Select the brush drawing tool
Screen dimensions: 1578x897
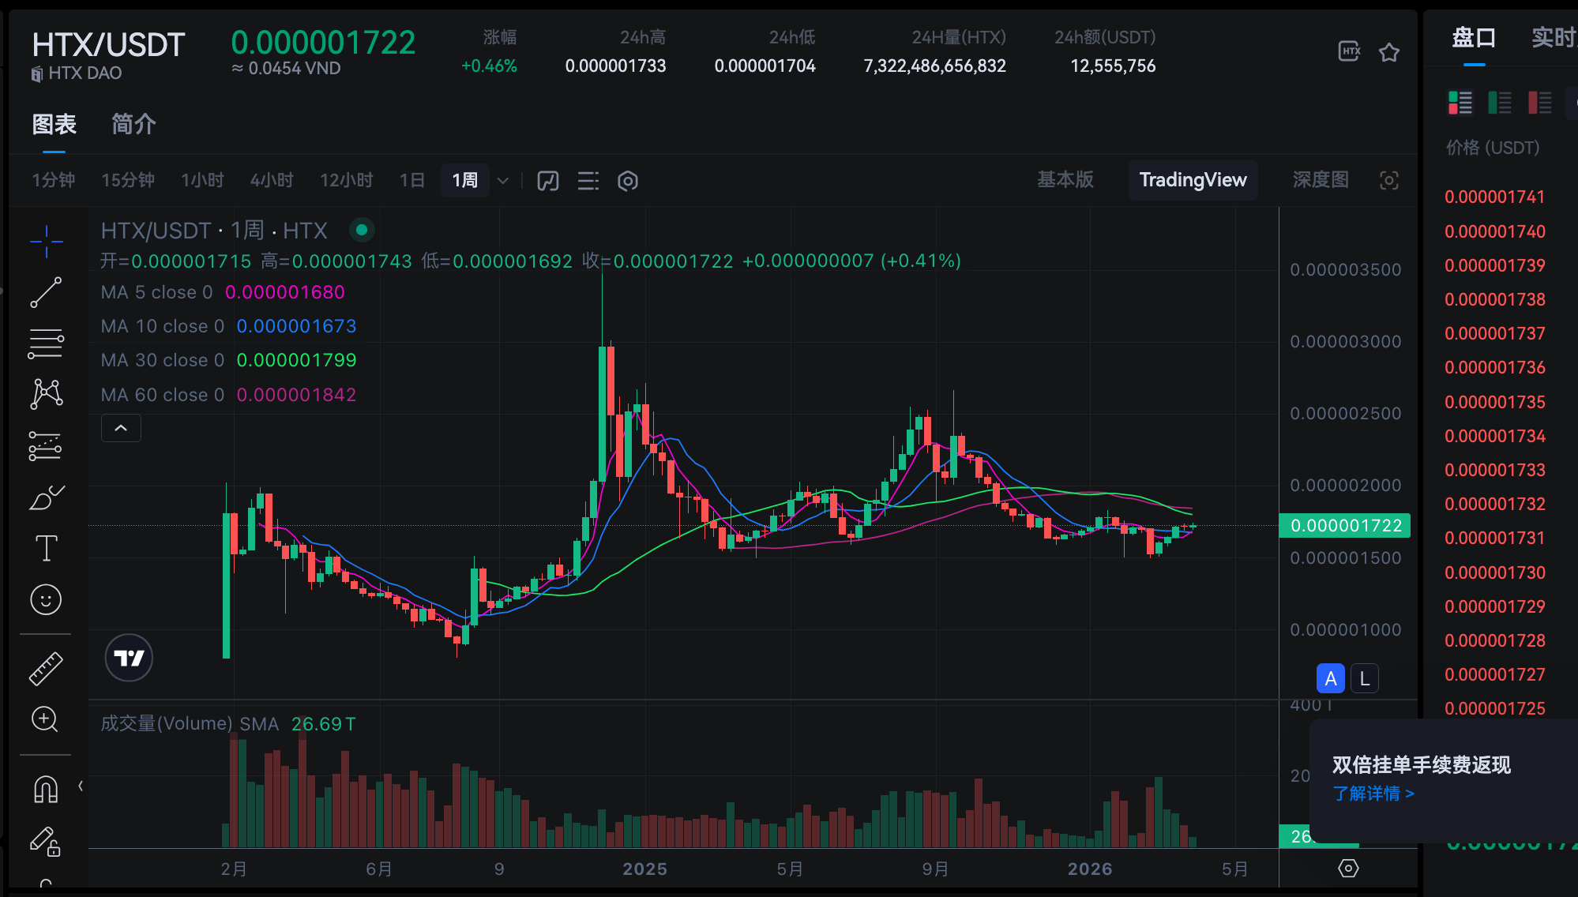click(x=46, y=497)
